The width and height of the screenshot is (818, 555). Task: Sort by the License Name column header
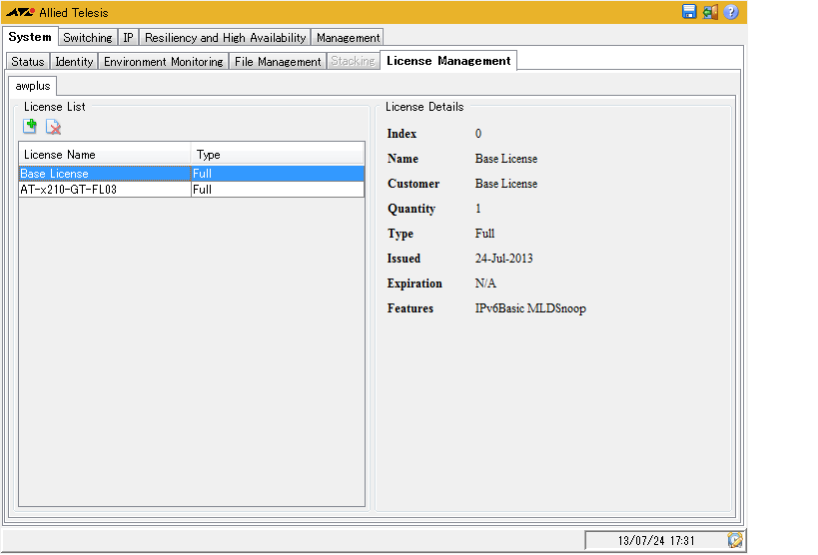click(105, 155)
